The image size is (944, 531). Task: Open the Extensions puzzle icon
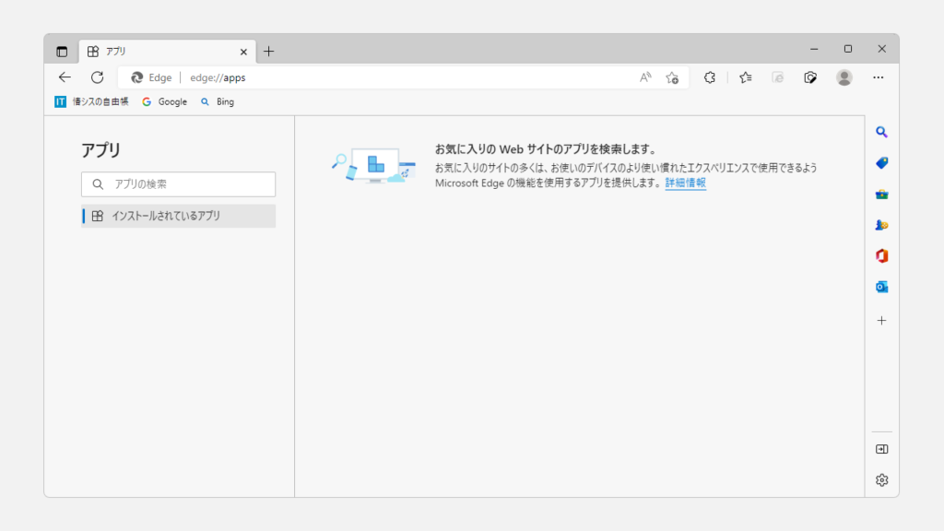click(710, 77)
